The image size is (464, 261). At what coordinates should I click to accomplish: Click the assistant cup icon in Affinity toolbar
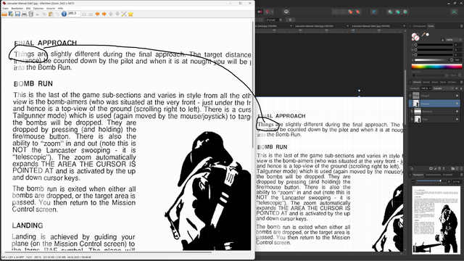pos(286,12)
